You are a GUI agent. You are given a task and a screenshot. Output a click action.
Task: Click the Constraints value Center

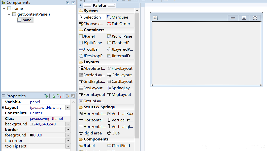tap(50, 113)
